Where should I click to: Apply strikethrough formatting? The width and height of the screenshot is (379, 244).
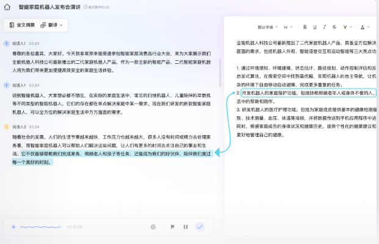click(334, 27)
